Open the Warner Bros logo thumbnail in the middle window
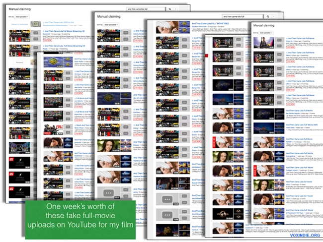The image size is (323, 242). click(x=108, y=99)
